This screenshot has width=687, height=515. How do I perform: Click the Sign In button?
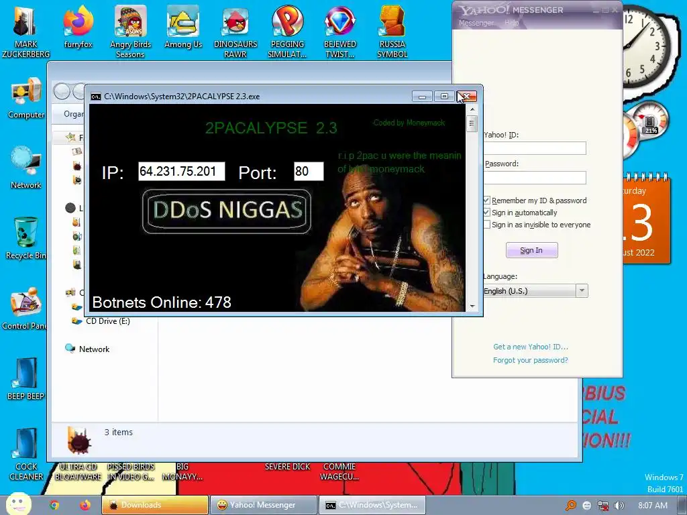pyautogui.click(x=531, y=250)
